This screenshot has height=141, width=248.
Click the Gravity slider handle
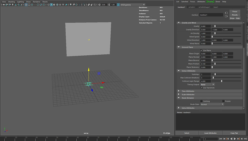pyautogui.click(x=215, y=26)
